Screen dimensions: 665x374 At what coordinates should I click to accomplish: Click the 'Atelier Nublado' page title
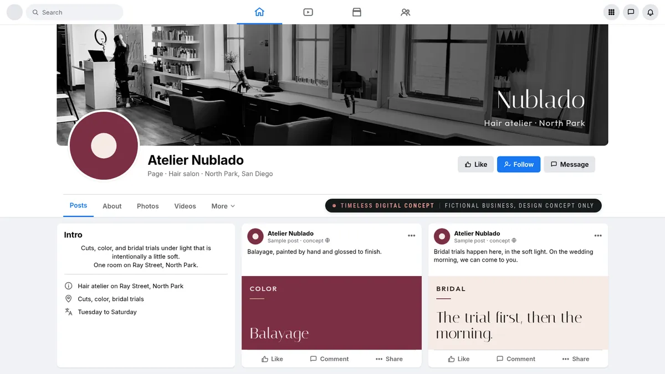click(x=196, y=160)
